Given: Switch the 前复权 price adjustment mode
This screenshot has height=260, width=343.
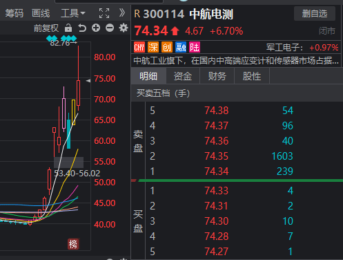Looking at the screenshot, I should pos(46,28).
